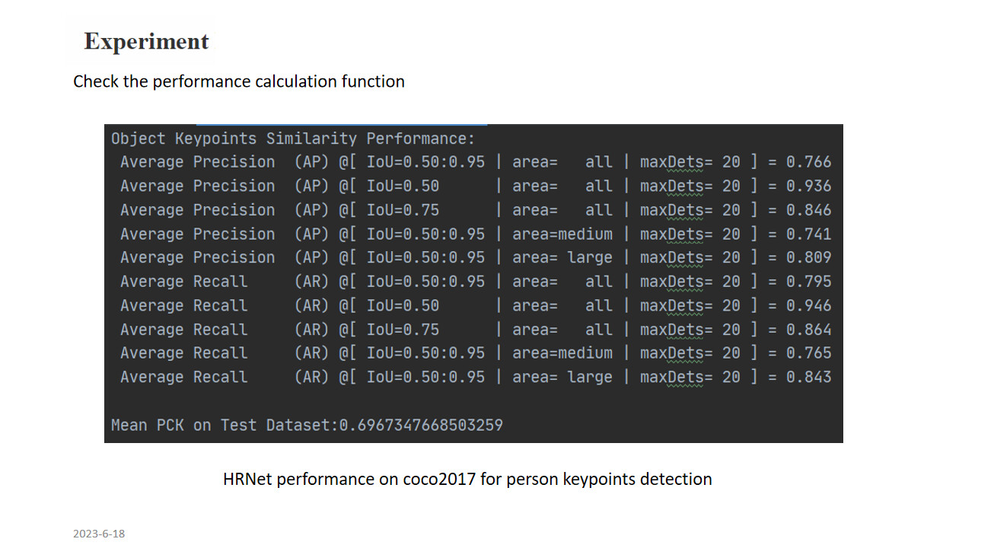The width and height of the screenshot is (994, 558).
Task: Click the "Experiment" slide title
Action: 146,41
